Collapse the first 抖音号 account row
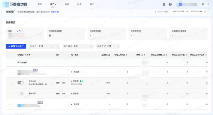Image resolution: width=213 pixels, height=115 pixels. tap(10, 72)
